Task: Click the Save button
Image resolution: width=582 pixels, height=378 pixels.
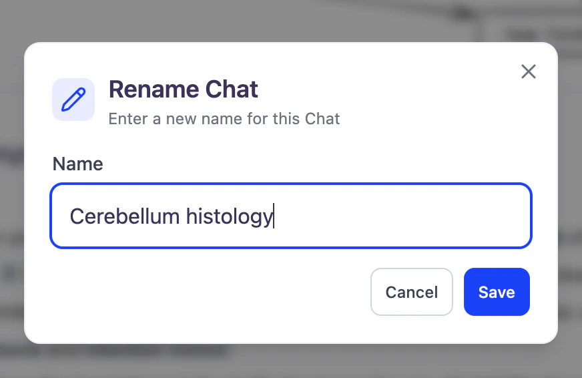Action: click(x=497, y=292)
